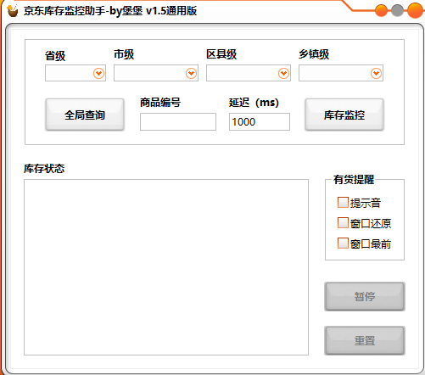Click the 区县级 label text
Image resolution: width=425 pixels, height=375 pixels.
[x=221, y=54]
